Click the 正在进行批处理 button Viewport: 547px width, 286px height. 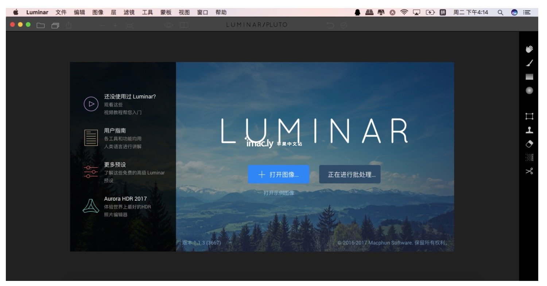pos(350,174)
